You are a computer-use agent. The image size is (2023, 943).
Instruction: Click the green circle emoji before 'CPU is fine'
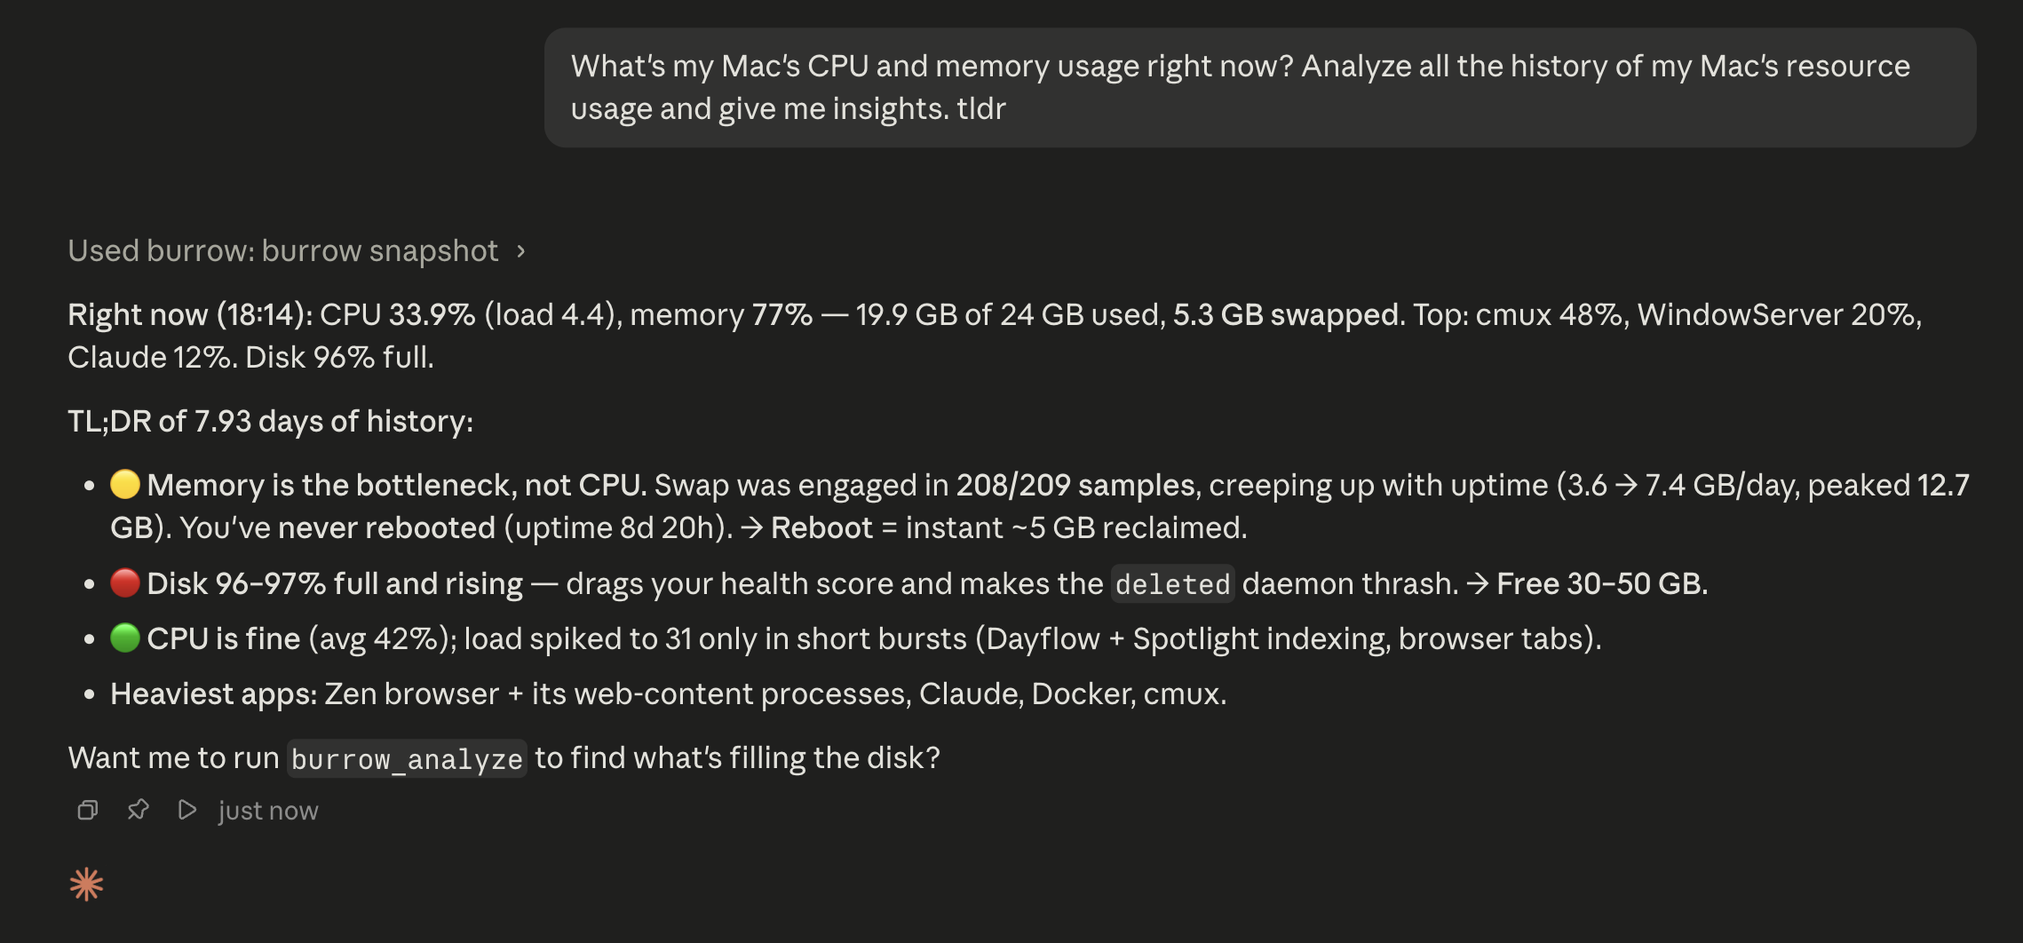(125, 638)
